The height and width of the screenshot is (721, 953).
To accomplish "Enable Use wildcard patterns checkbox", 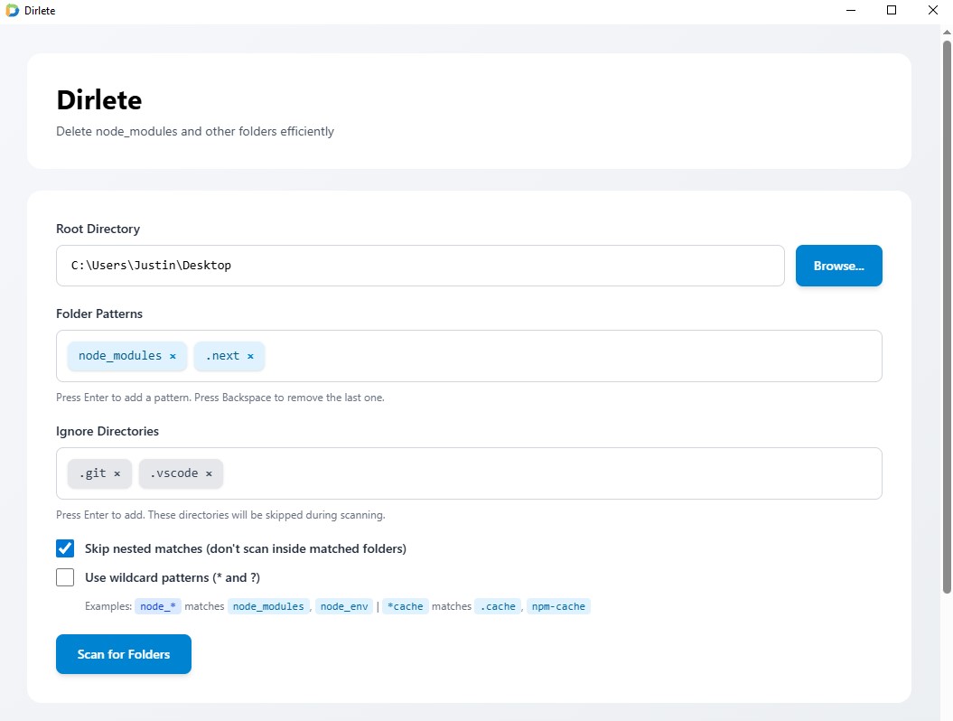I will [x=65, y=577].
